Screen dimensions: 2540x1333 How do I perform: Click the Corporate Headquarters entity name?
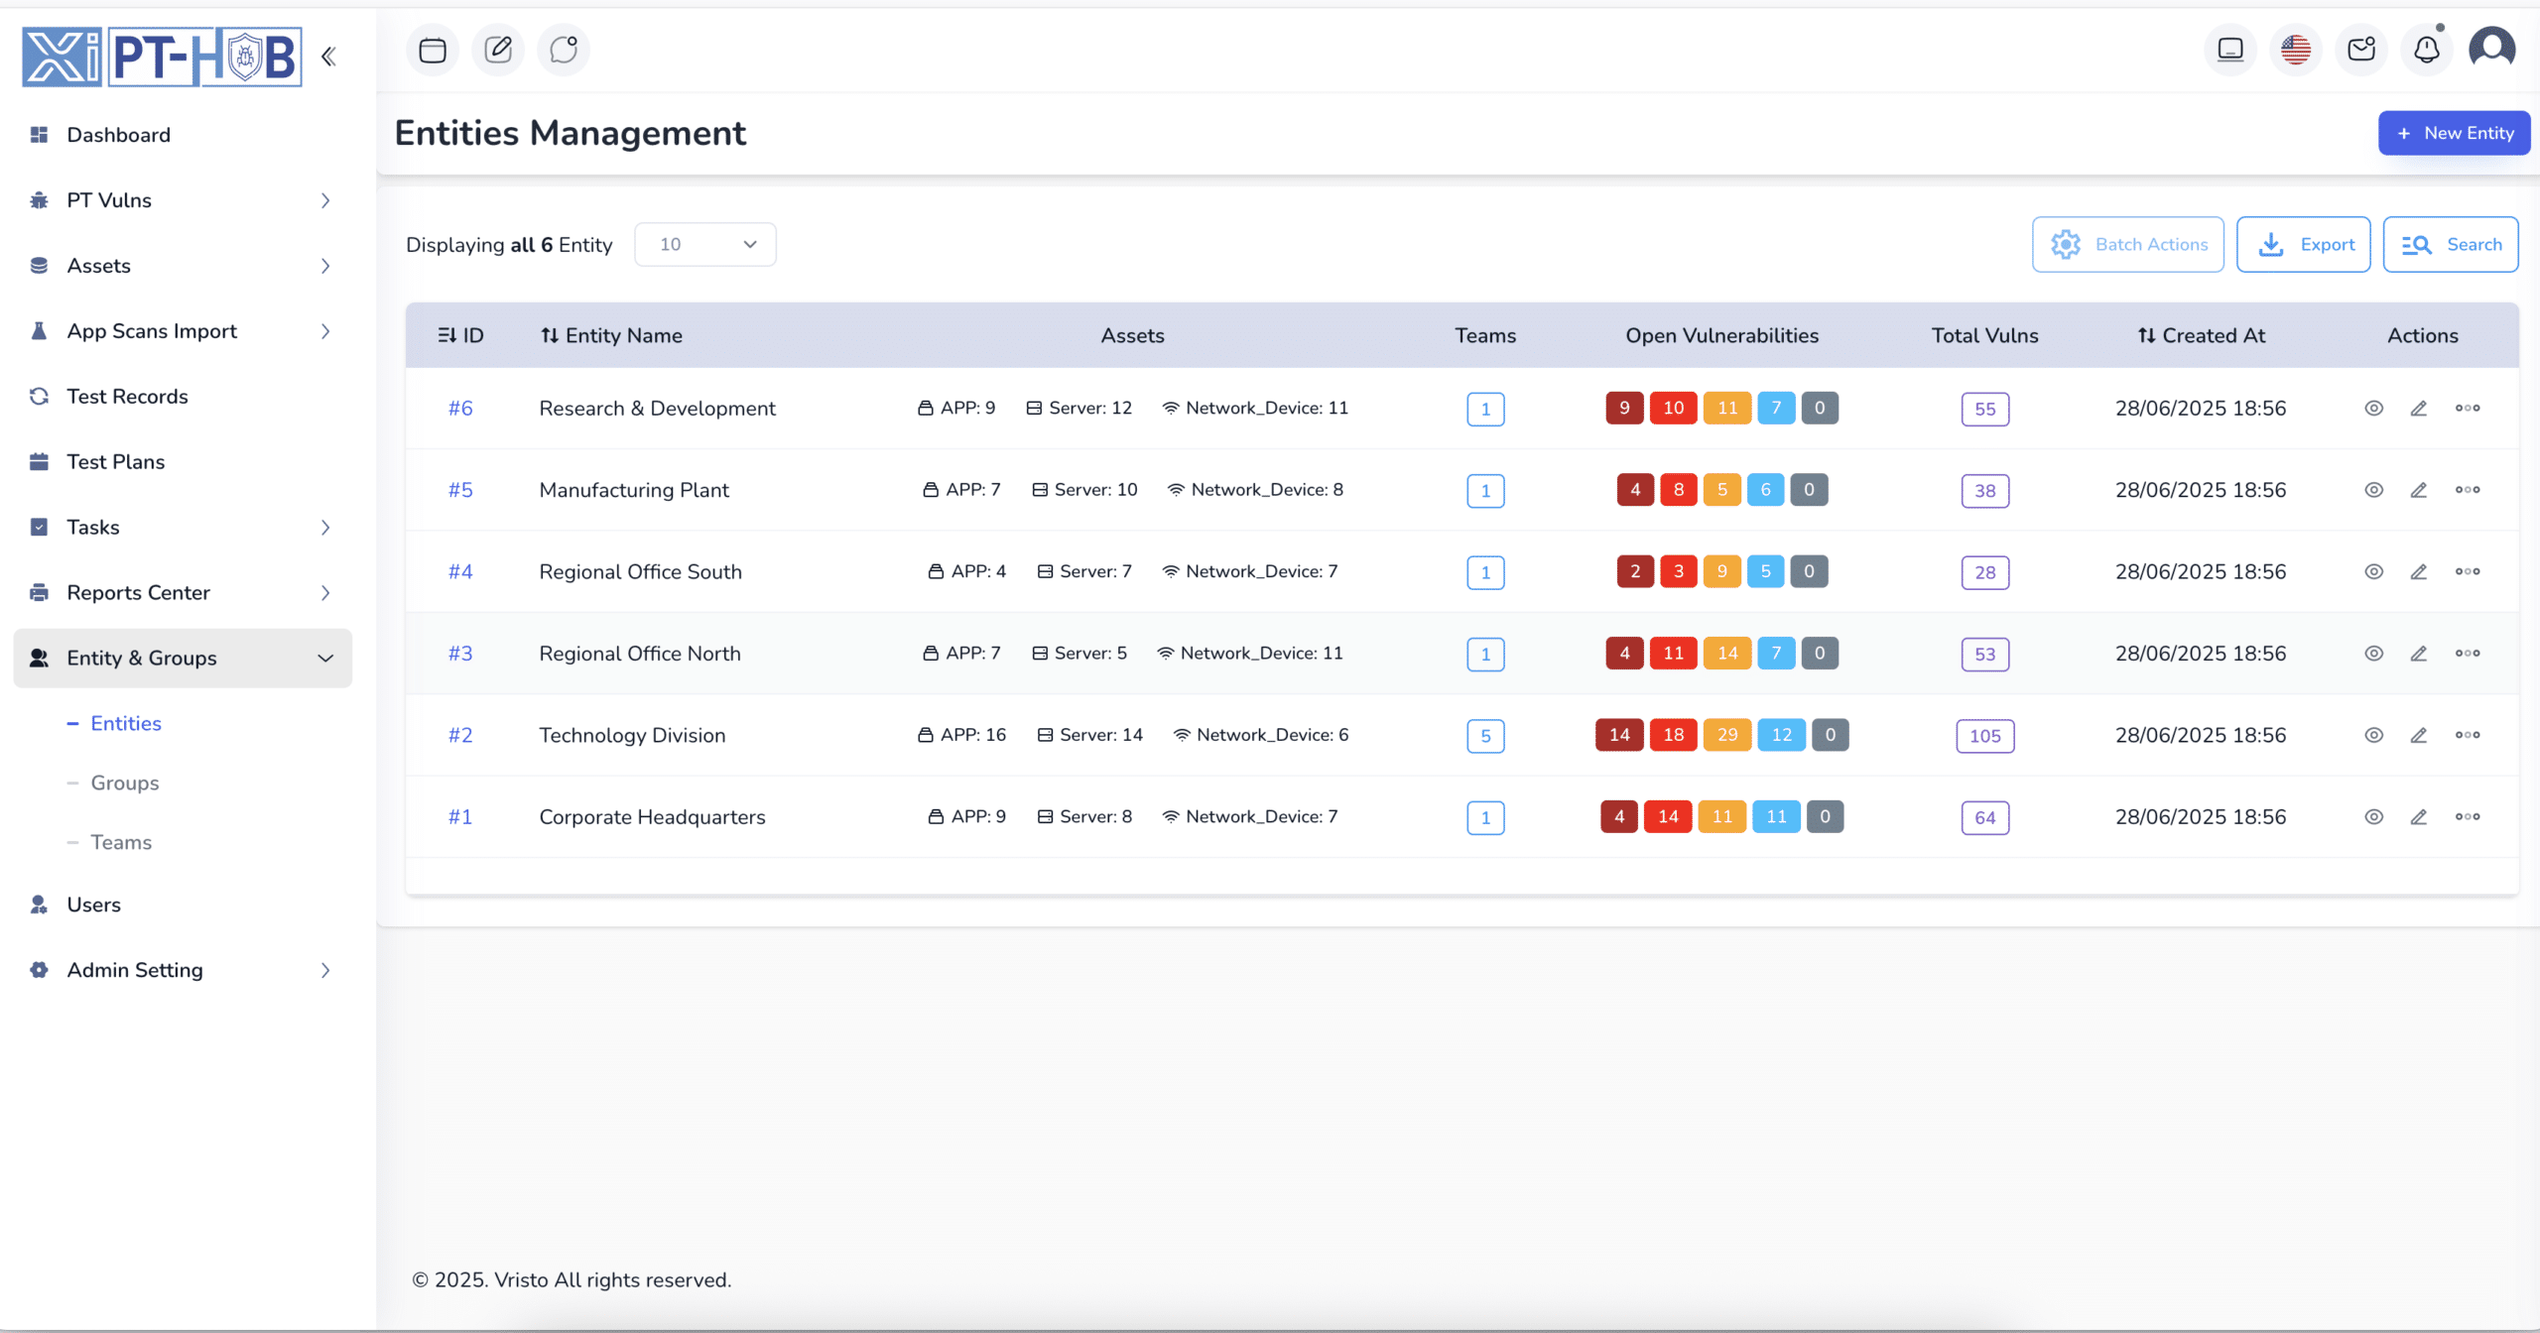click(x=652, y=817)
